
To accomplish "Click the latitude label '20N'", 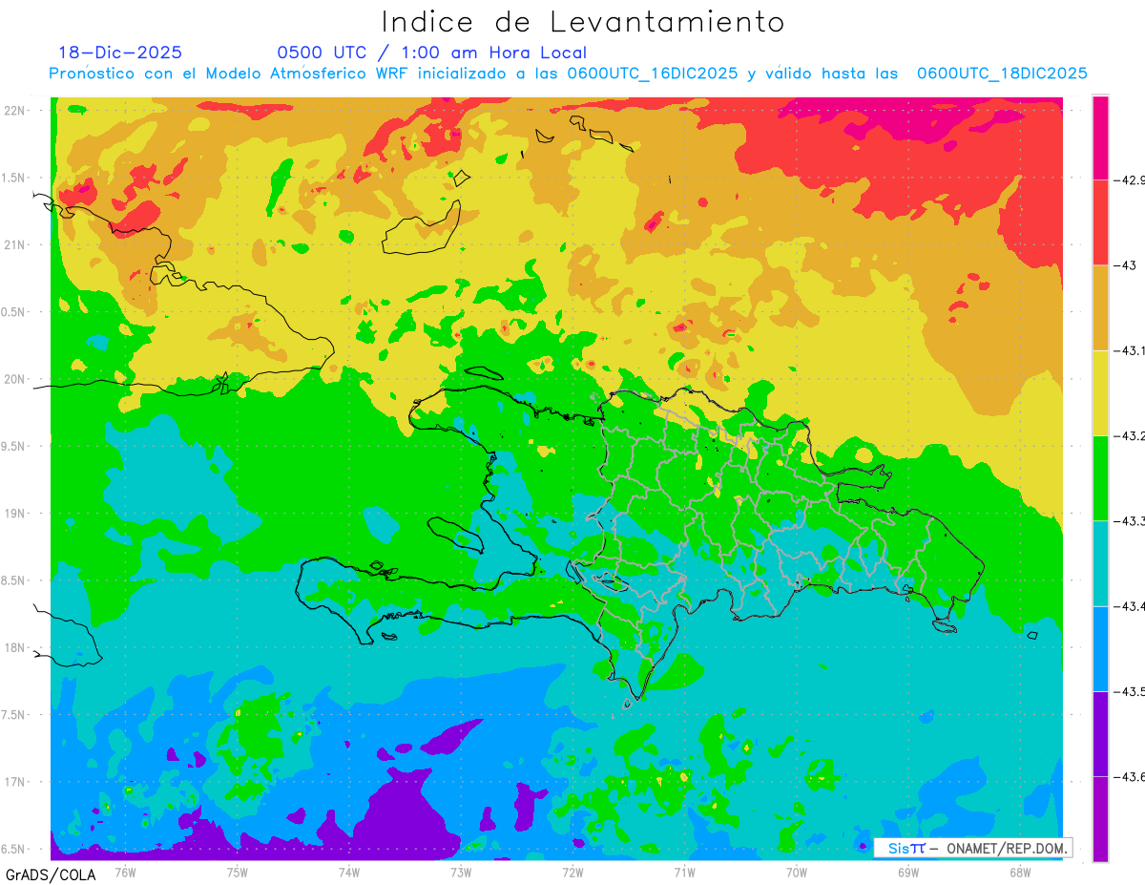I will click(x=16, y=379).
